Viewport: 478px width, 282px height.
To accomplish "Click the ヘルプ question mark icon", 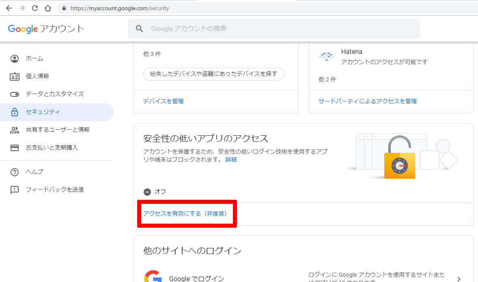I will point(15,172).
